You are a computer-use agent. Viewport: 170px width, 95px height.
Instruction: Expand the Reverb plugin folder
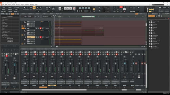click(x=150, y=39)
